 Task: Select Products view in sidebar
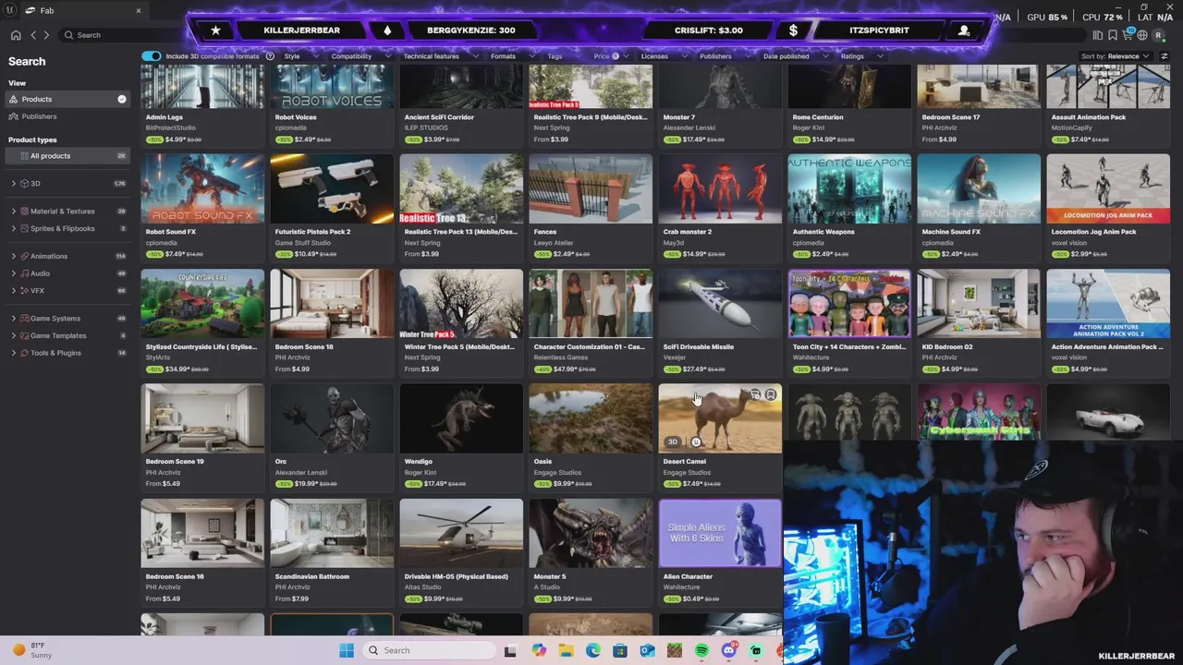pos(68,99)
